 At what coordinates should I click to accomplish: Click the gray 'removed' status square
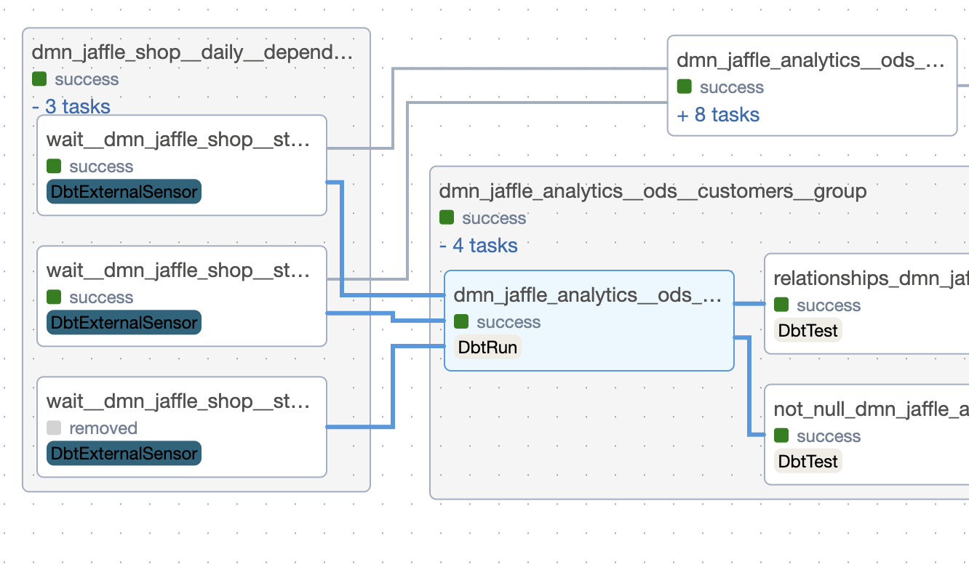click(x=54, y=428)
